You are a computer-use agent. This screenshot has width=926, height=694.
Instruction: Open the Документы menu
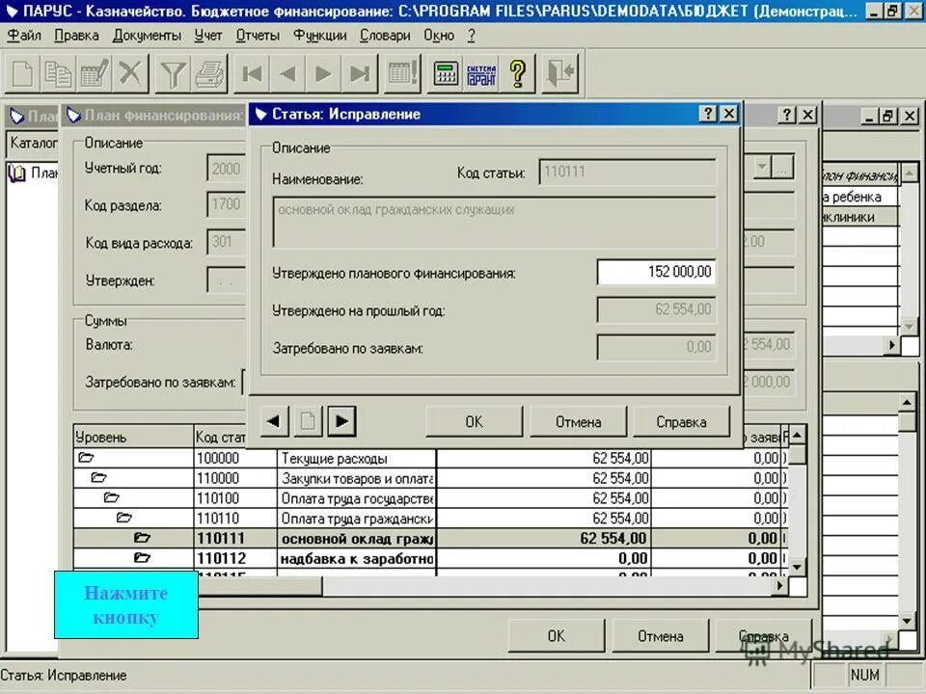[x=147, y=36]
